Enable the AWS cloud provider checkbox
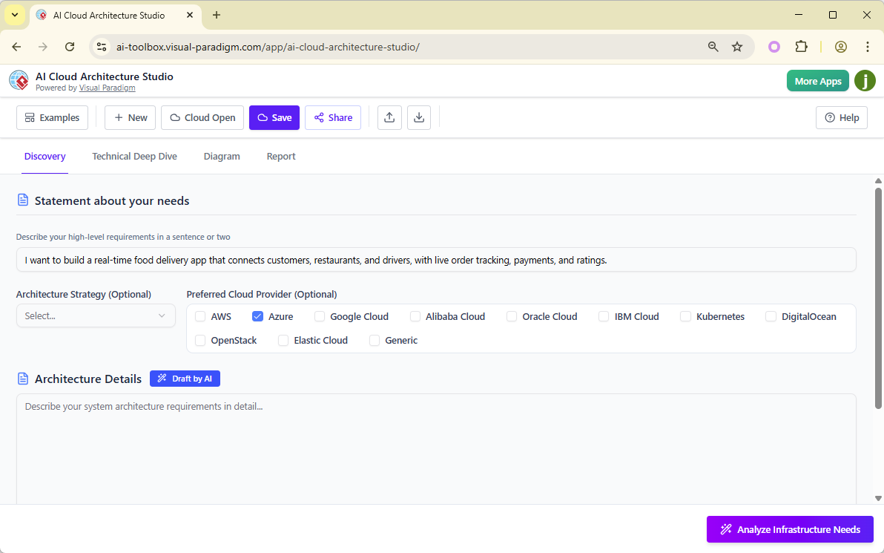This screenshot has height=553, width=884. (199, 316)
